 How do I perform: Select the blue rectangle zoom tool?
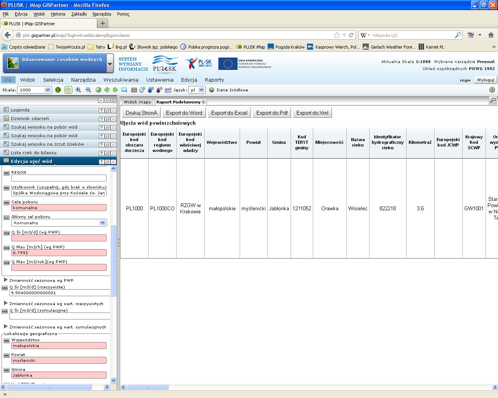[124, 90]
